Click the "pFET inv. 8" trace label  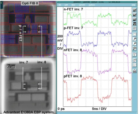click(x=73, y=76)
